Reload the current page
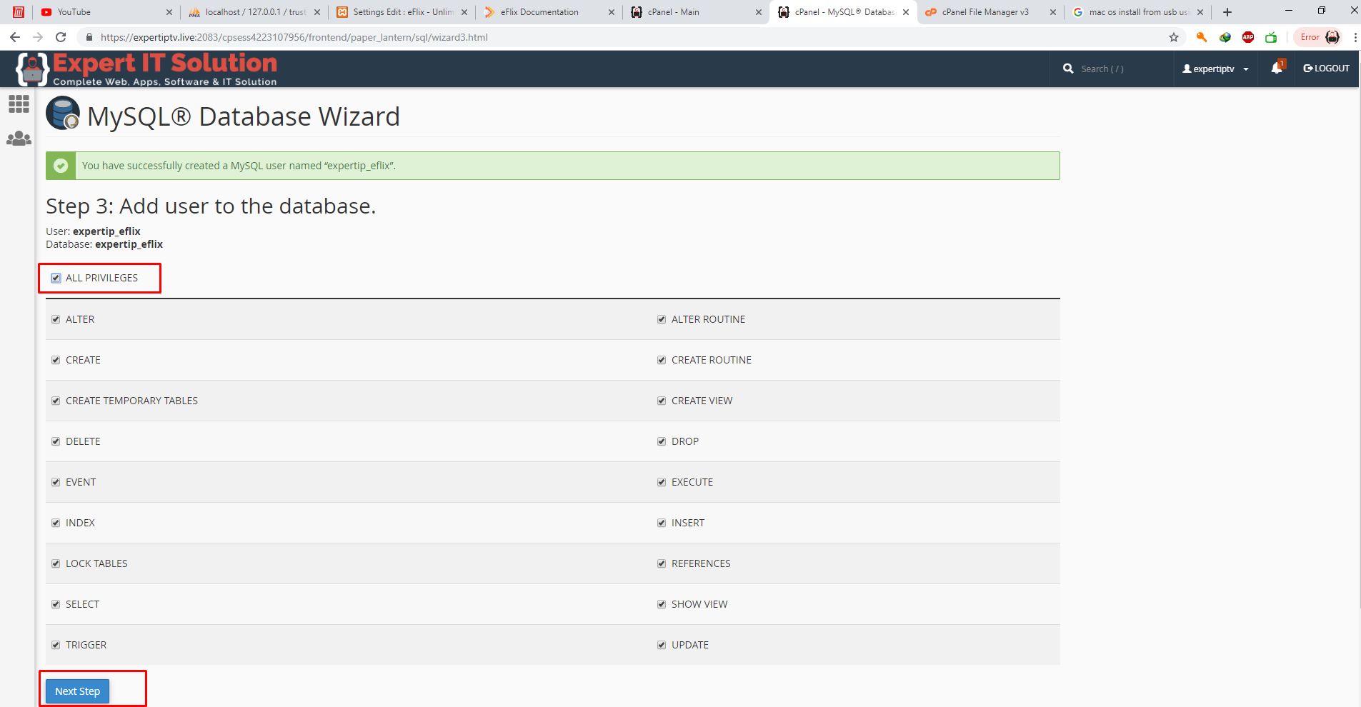Viewport: 1361px width, 707px height. tap(61, 37)
